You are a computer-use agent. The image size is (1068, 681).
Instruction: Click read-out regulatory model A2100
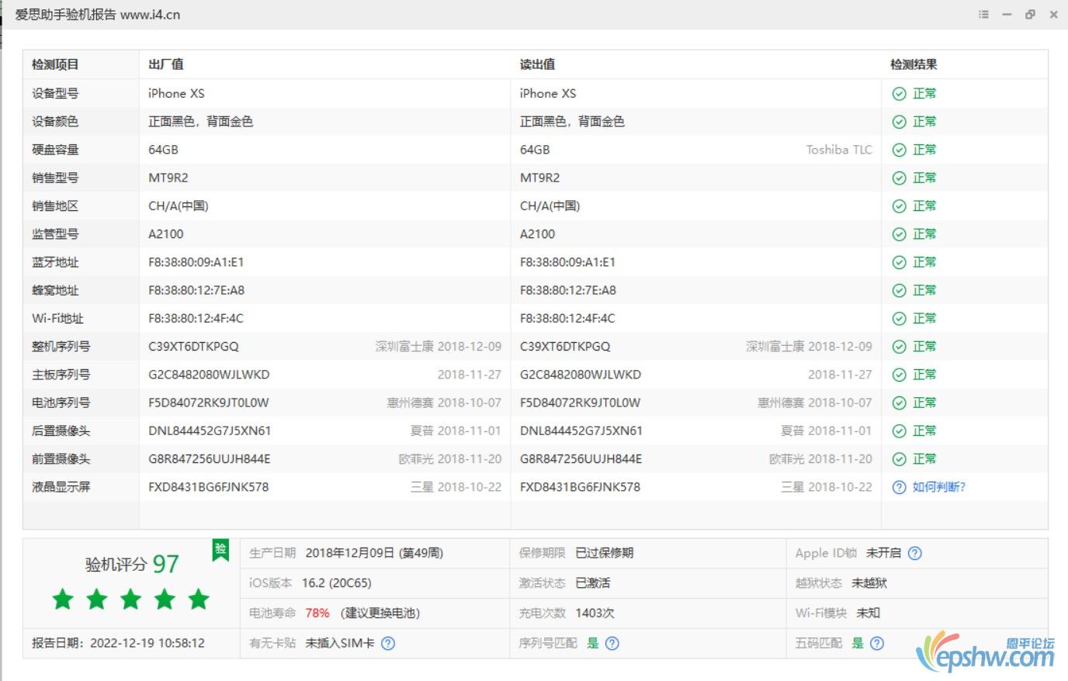(538, 234)
